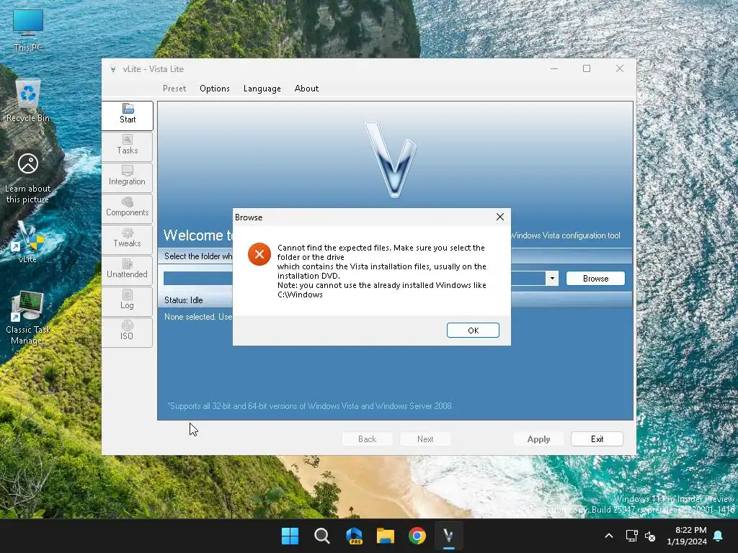Minimize the vLite window
This screenshot has height=553, width=738.
(554, 68)
